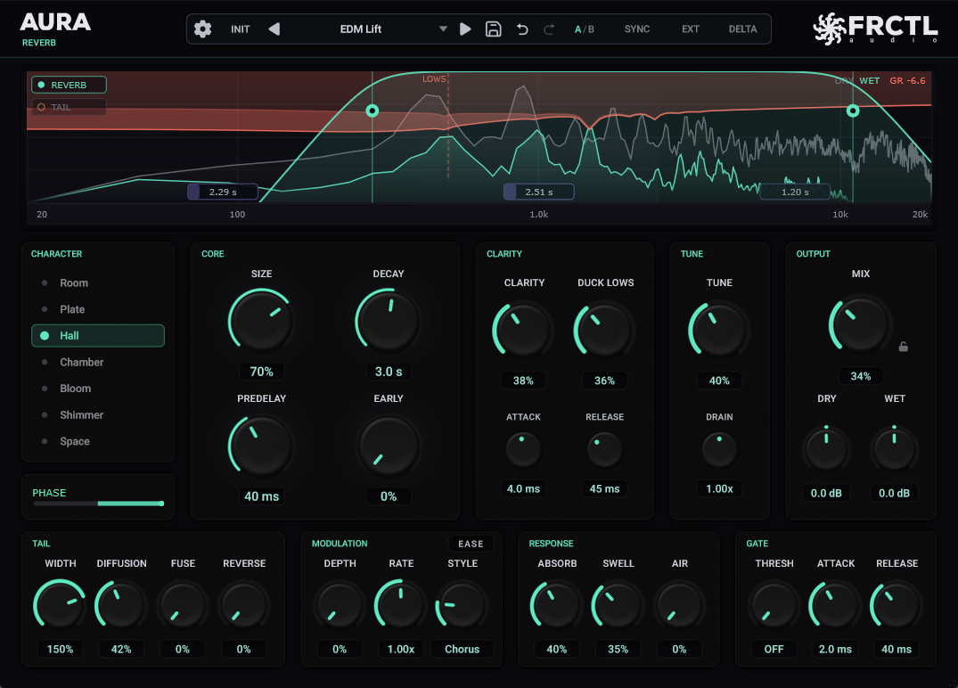This screenshot has width=958, height=688.
Task: Select the Chamber character
Action: (98, 362)
